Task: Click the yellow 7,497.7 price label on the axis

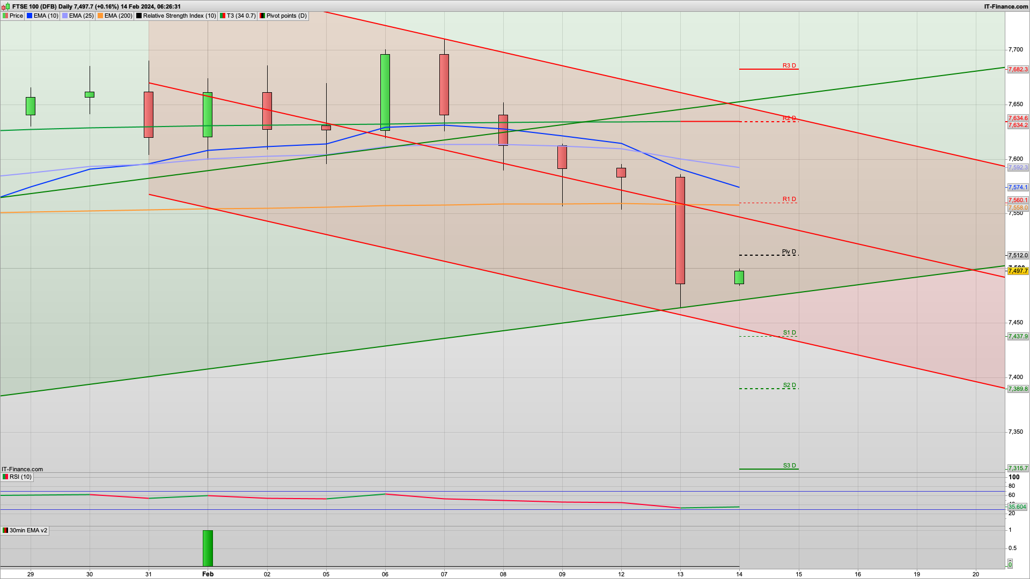Action: pyautogui.click(x=1018, y=271)
